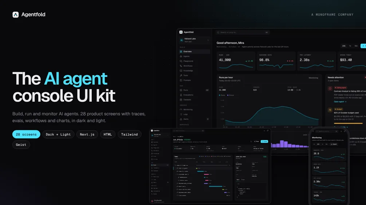Click the Monitoring gauge icon in sidebar
This screenshot has height=205, width=366.
pyautogui.click(x=181, y=110)
